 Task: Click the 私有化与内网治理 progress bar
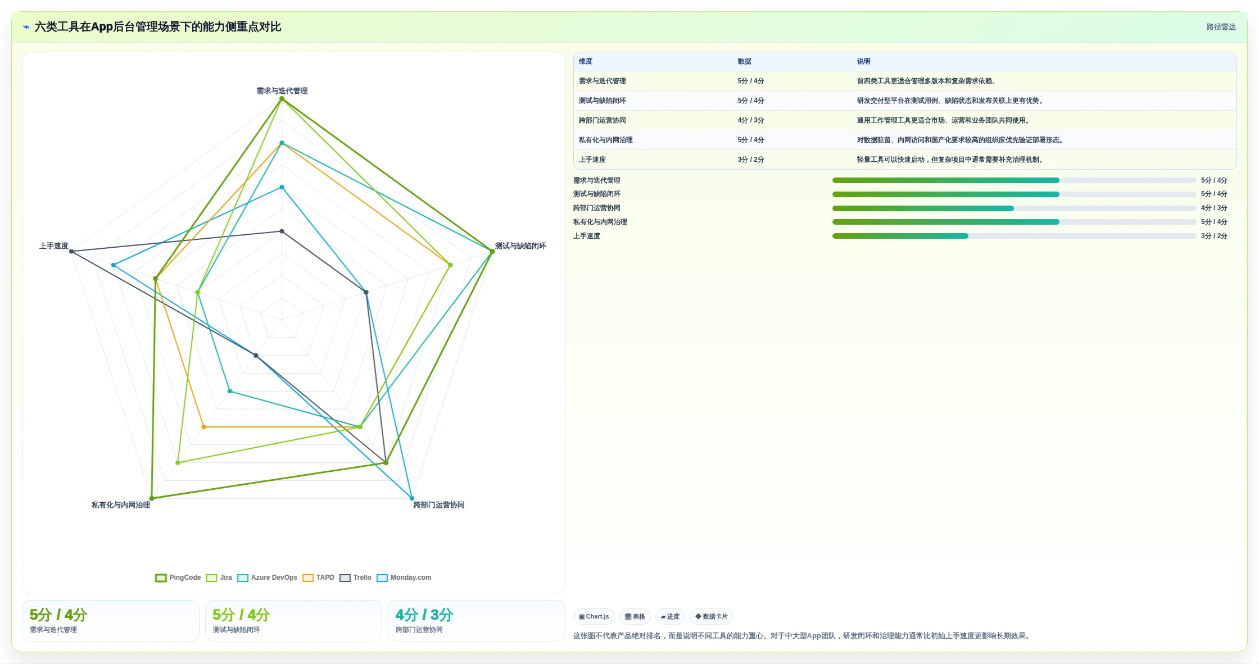(1014, 222)
